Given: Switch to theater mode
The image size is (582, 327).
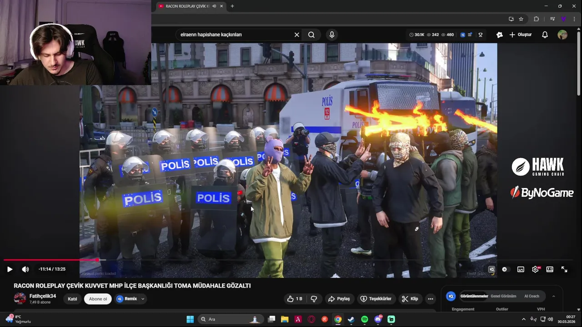Looking at the screenshot, I should [550, 269].
